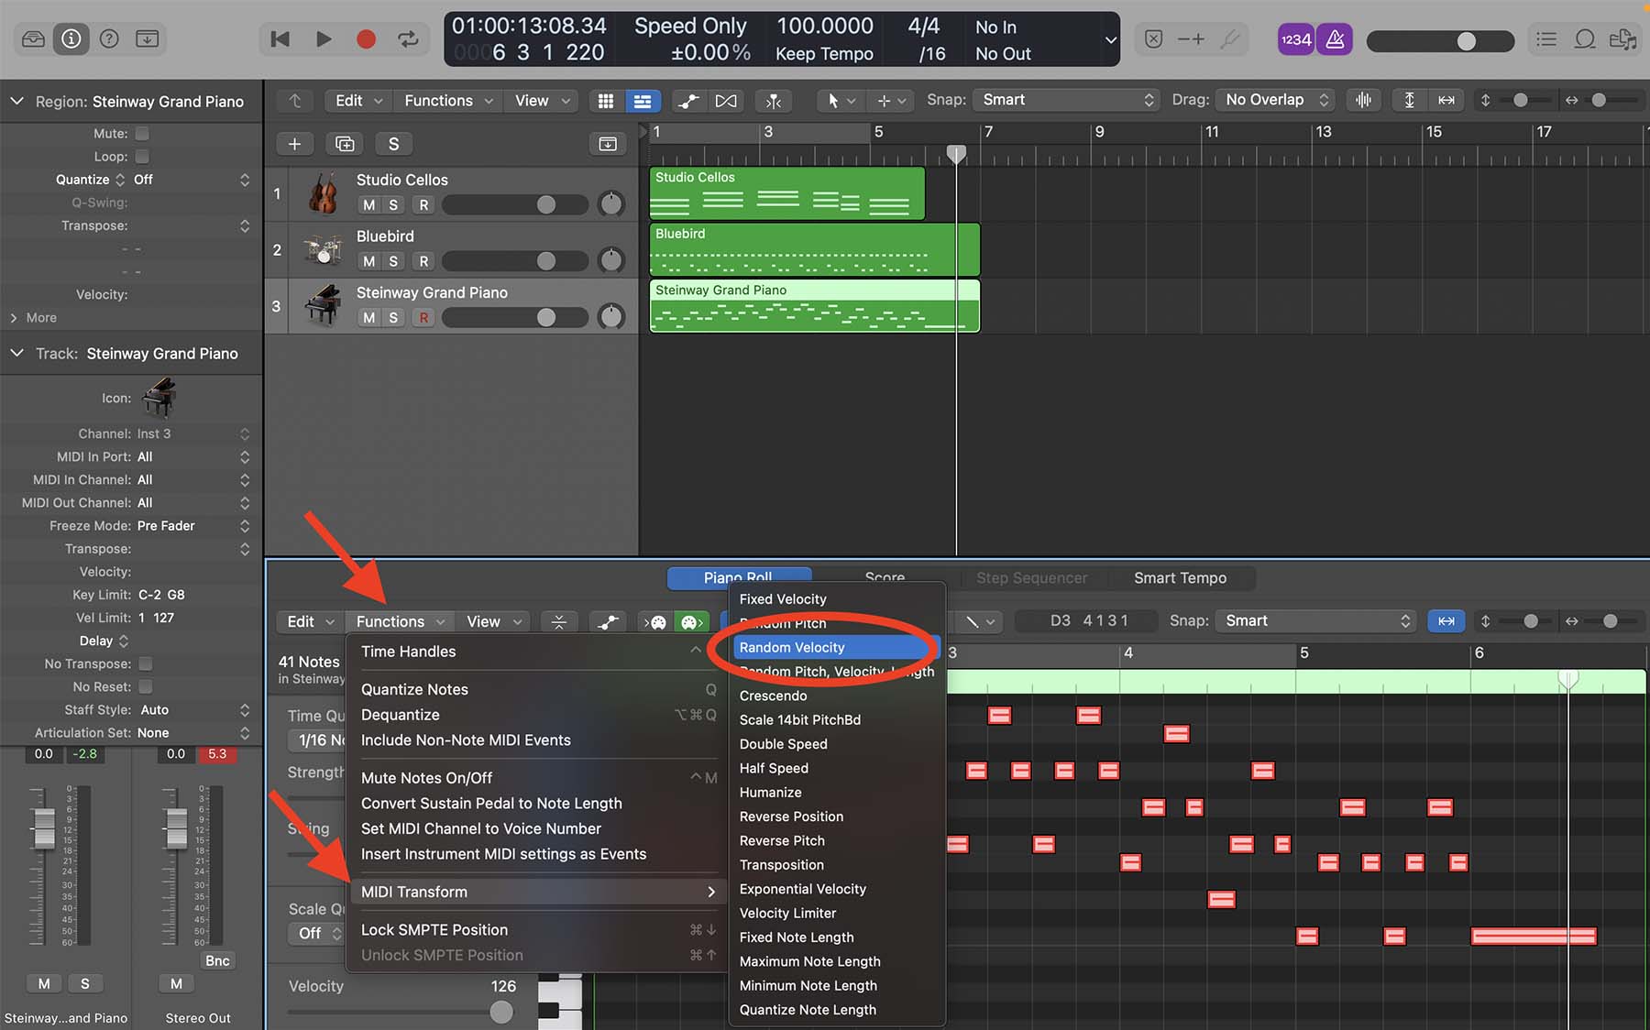
Task: Show automation in the Piano Roll
Action: (x=608, y=622)
